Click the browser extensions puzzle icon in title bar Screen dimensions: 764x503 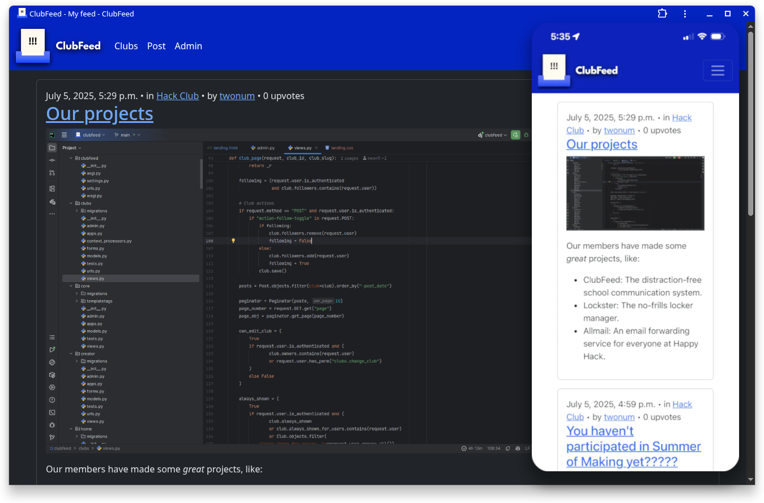pyautogui.click(x=662, y=14)
